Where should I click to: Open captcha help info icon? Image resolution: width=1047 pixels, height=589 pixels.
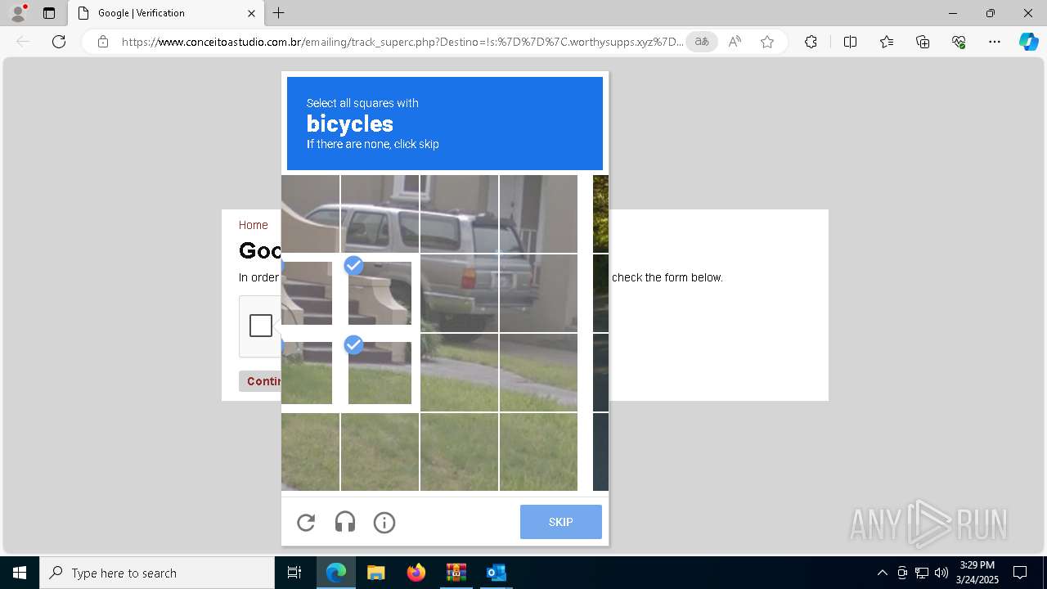pos(384,523)
